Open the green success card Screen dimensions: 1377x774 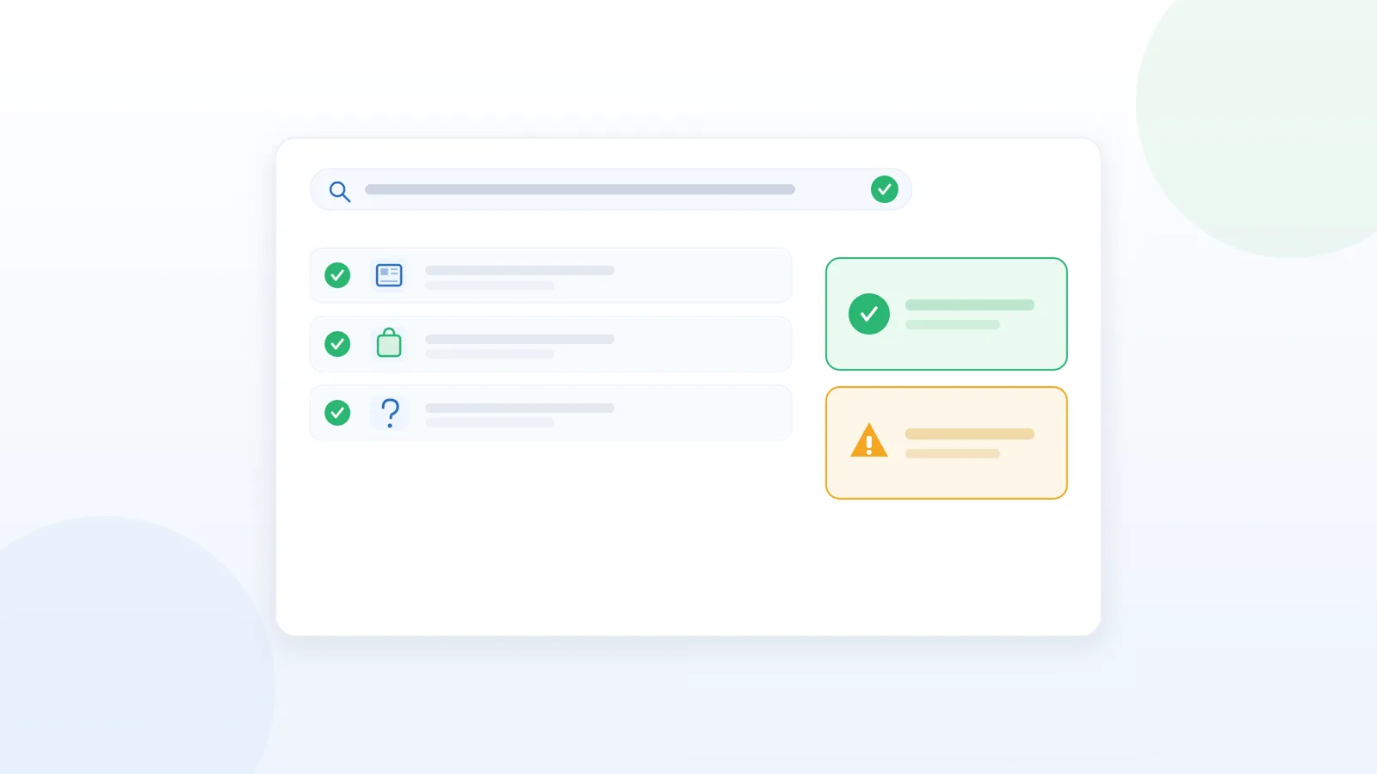[x=947, y=314]
